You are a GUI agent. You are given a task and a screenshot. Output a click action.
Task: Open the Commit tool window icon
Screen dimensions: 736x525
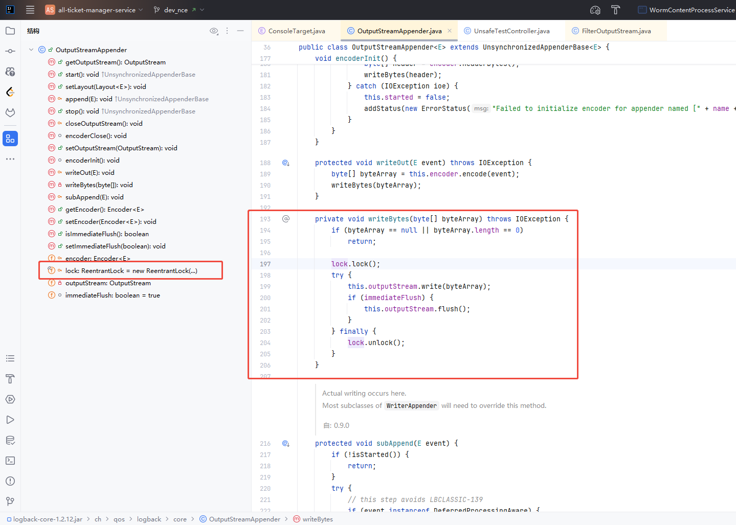tap(10, 51)
